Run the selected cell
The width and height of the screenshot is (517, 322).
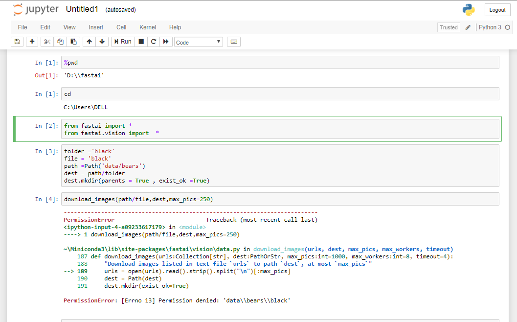pyautogui.click(x=123, y=42)
